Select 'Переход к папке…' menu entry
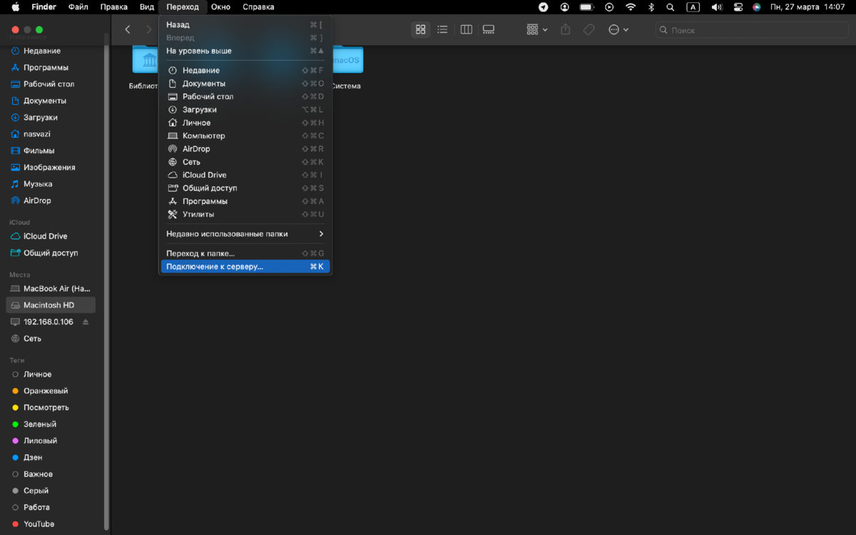Image resolution: width=856 pixels, height=535 pixels. point(245,253)
